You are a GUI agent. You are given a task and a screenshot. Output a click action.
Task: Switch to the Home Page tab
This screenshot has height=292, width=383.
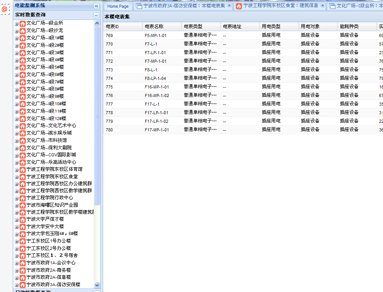click(118, 6)
